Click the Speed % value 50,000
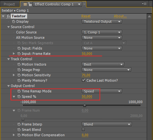153x140 pixels. click(87, 96)
